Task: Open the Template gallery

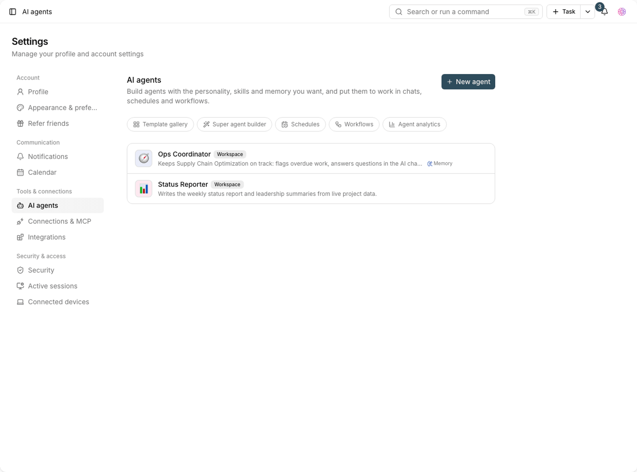Action: 160,125
